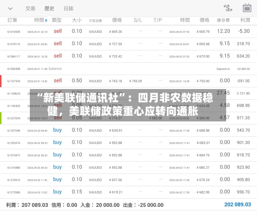Viewport: 257px width, 211px height.
Task: Click summary 信用 0.00
Action: coord(64,205)
